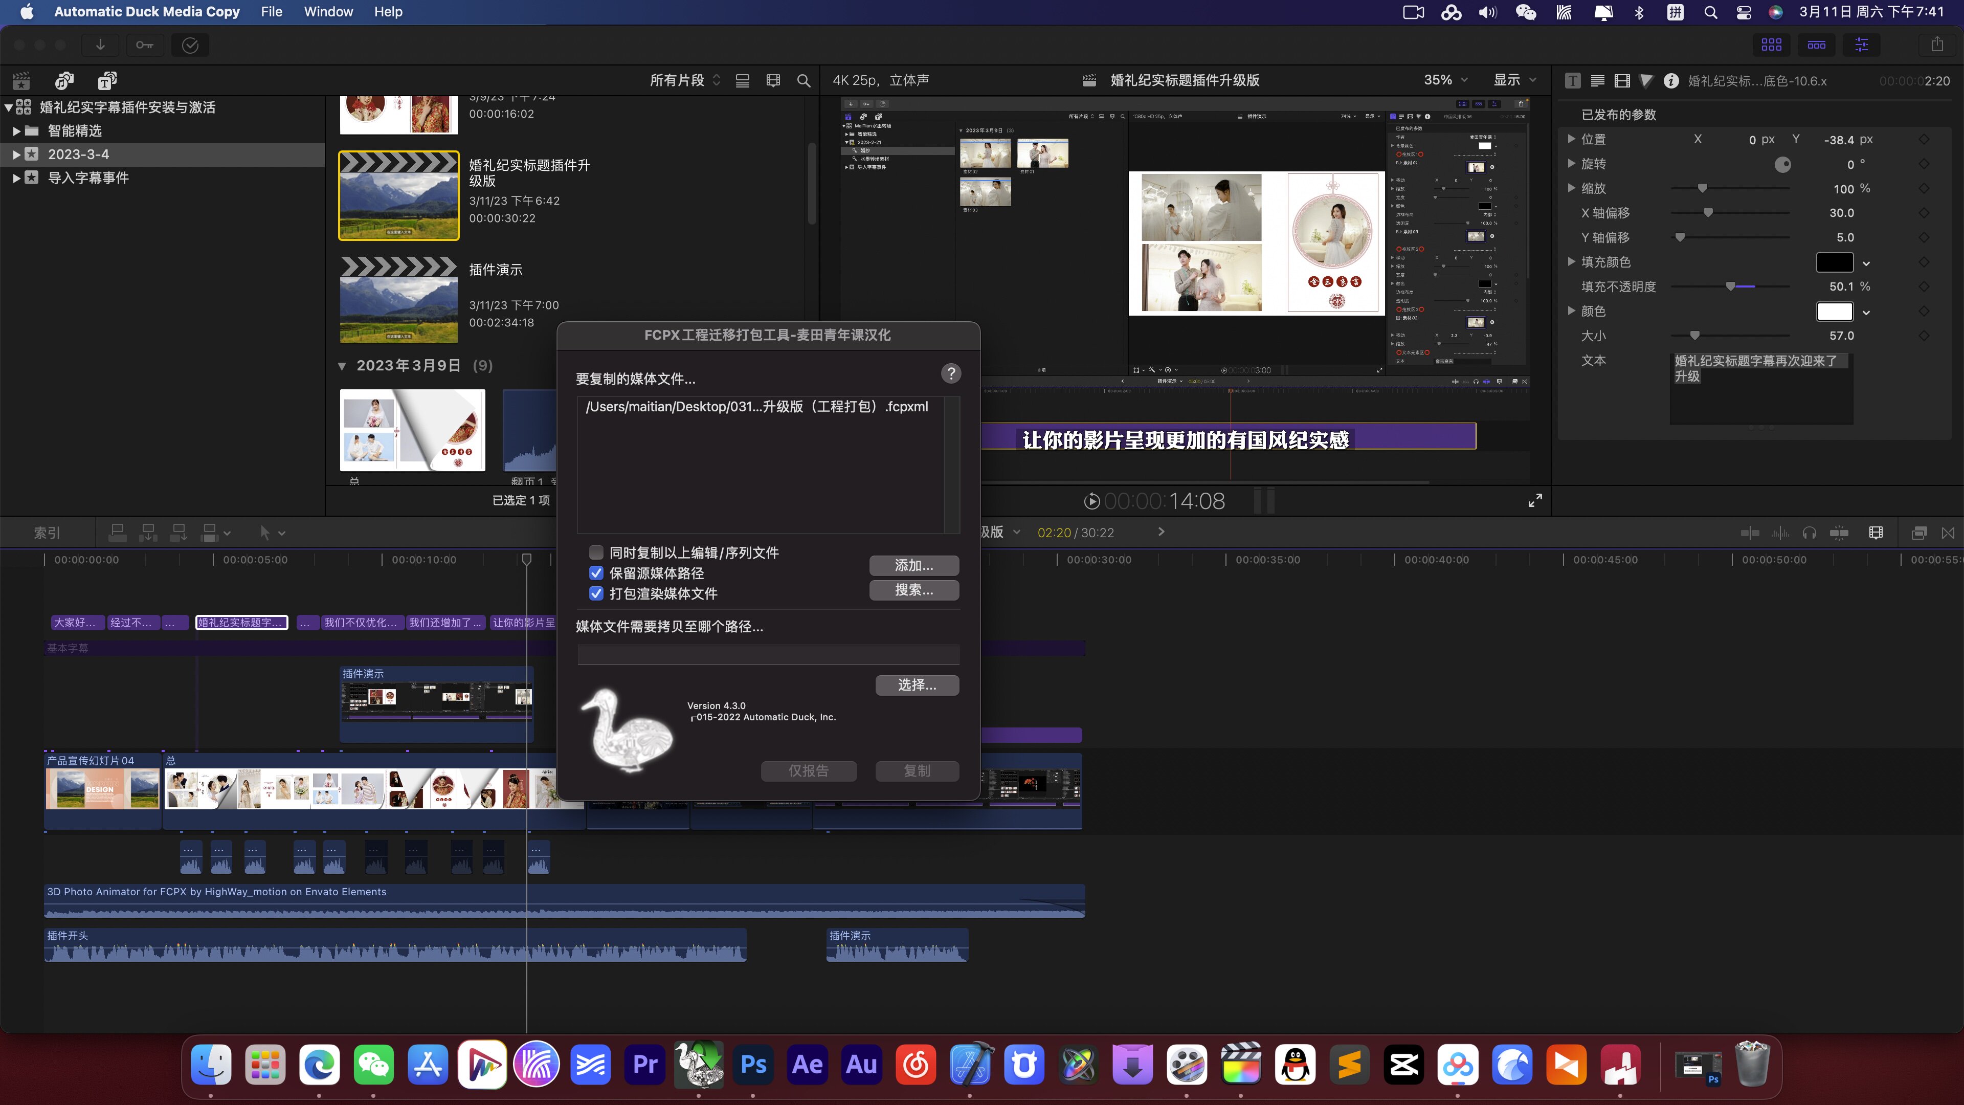Open the Window menu
Screen dimensions: 1964x1105
pos(328,11)
